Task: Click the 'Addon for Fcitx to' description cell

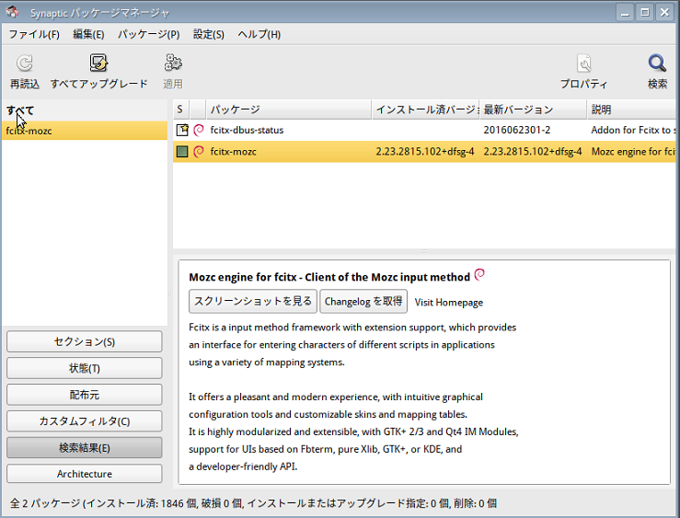Action: 633,130
